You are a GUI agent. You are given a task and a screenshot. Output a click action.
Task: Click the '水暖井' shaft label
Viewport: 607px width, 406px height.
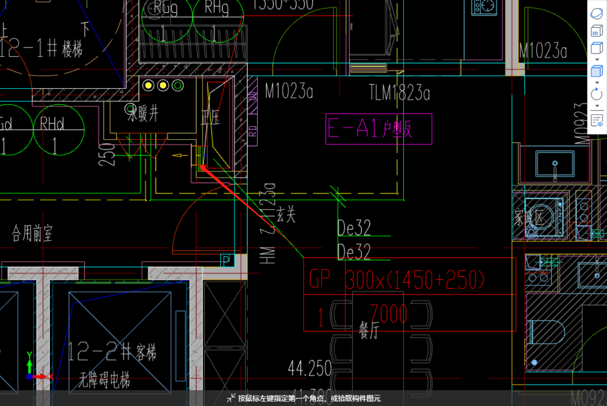[143, 113]
